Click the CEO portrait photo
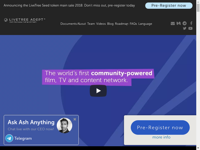 [x=64, y=126]
